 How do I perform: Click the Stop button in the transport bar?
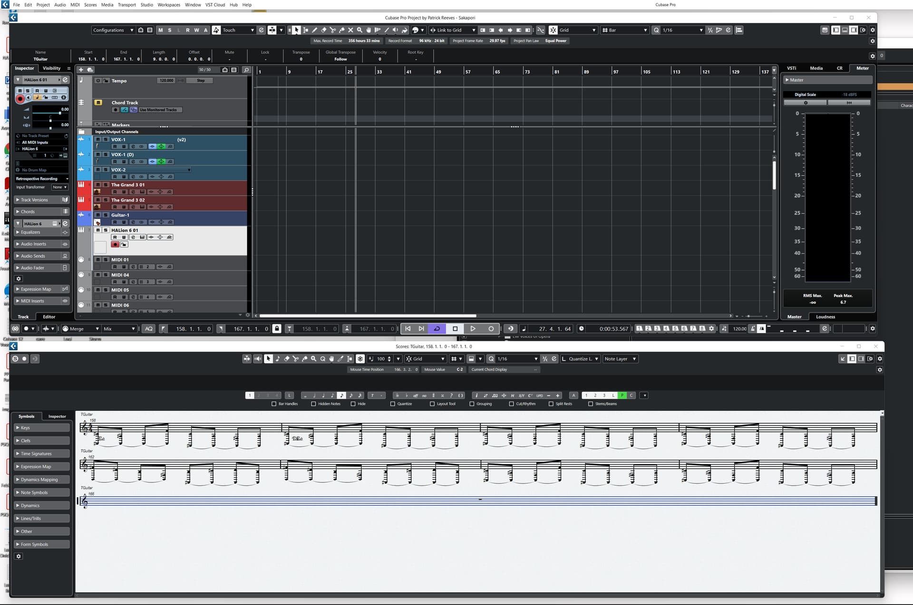point(455,329)
